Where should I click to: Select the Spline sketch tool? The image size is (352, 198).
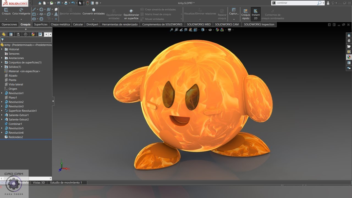point(48,9)
